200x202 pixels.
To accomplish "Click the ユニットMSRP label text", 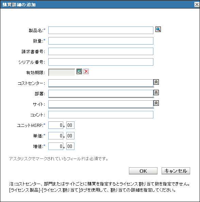I will click(x=30, y=125).
